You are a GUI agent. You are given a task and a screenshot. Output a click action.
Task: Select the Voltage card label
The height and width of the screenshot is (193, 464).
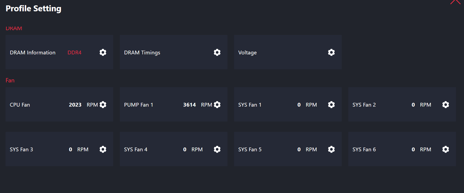pos(247,52)
